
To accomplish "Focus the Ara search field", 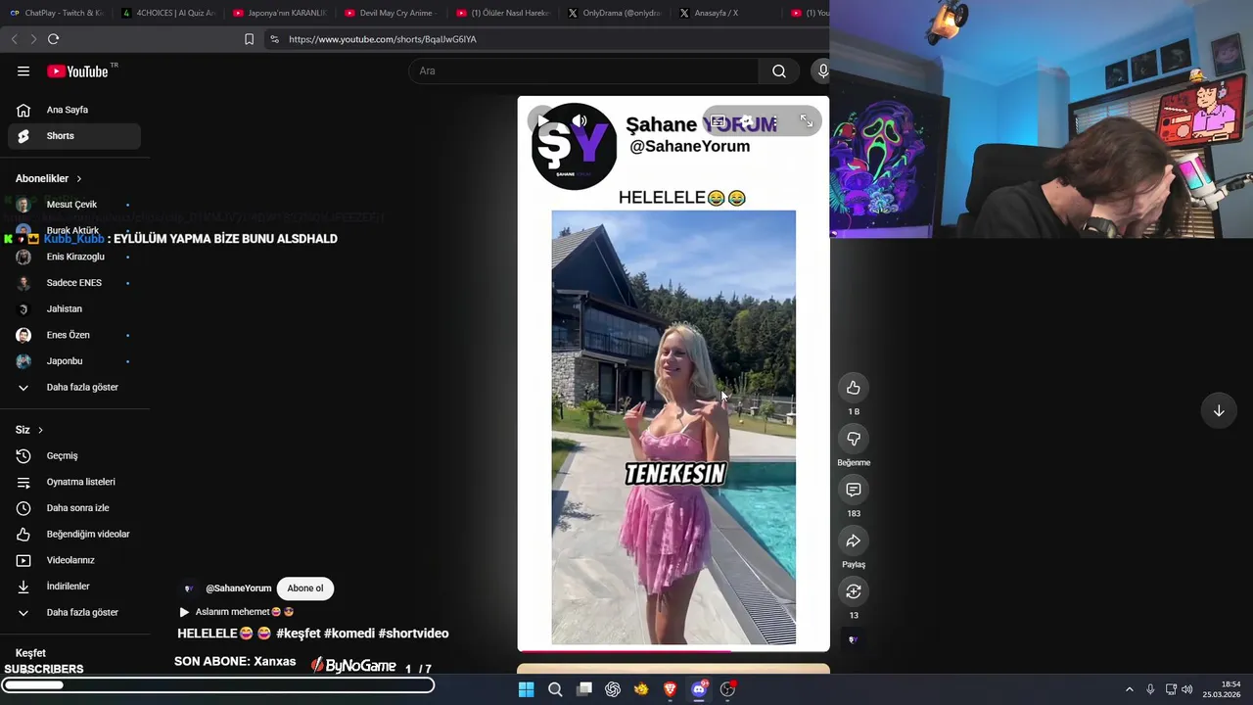I will coord(583,70).
